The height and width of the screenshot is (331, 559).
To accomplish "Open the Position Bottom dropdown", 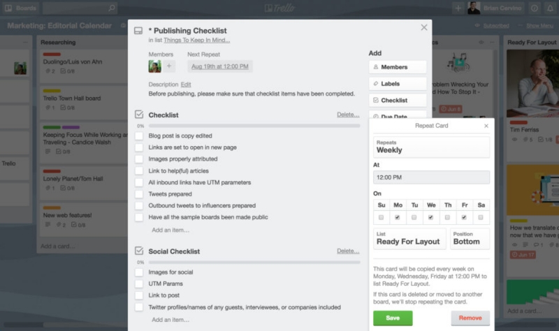I will (470, 238).
